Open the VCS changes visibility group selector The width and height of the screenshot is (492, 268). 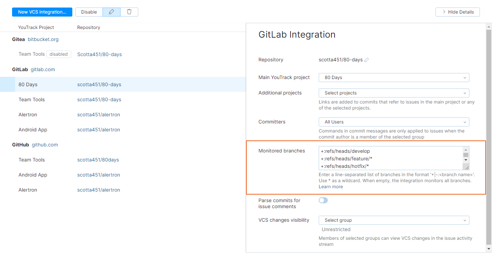(x=394, y=220)
